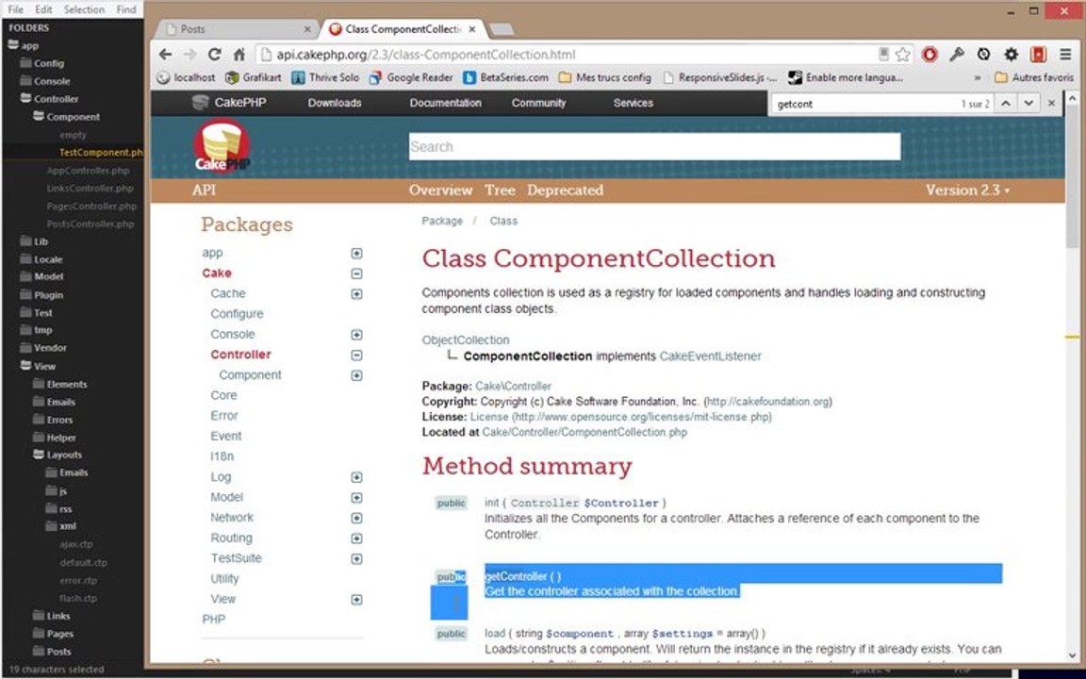Expand the Console package plus box
The height and width of the screenshot is (679, 1086).
[x=356, y=335]
